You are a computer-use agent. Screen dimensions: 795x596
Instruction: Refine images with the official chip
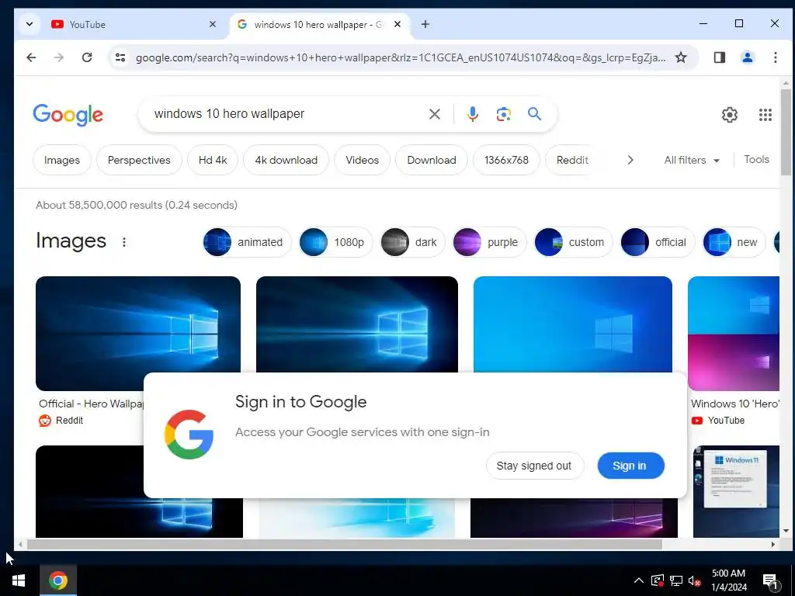pyautogui.click(x=657, y=242)
